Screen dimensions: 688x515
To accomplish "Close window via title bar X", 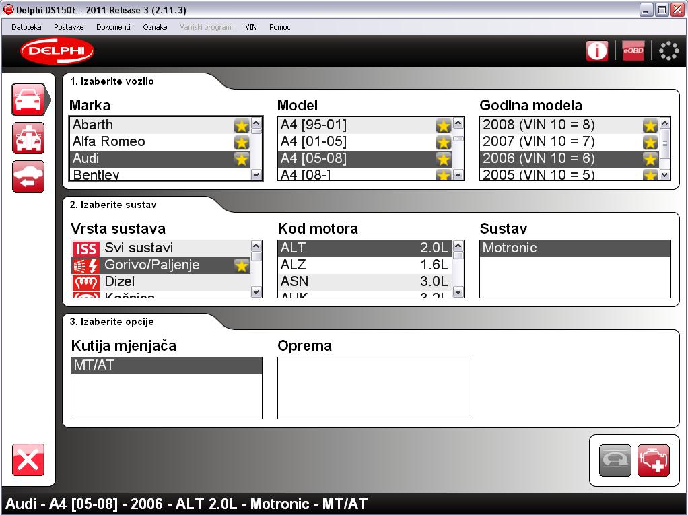I will pos(677,9).
